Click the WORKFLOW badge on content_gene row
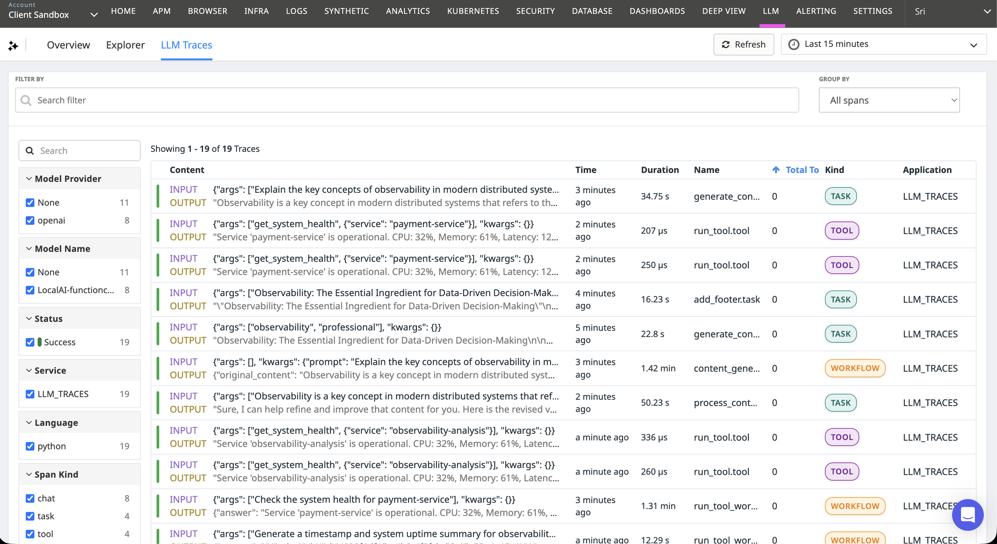The image size is (997, 544). tap(855, 368)
